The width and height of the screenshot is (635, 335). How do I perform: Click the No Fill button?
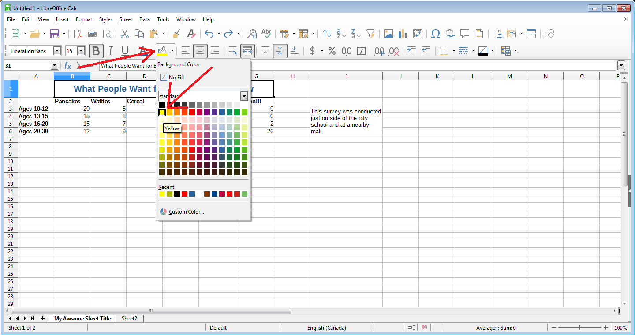point(172,78)
